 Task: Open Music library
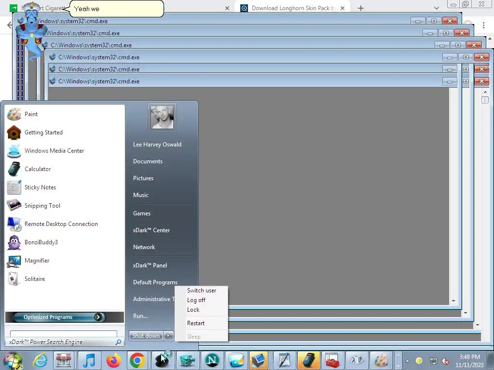pyautogui.click(x=141, y=195)
